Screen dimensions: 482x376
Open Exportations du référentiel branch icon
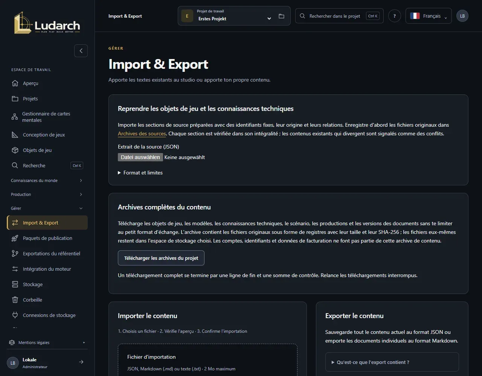(x=15, y=253)
